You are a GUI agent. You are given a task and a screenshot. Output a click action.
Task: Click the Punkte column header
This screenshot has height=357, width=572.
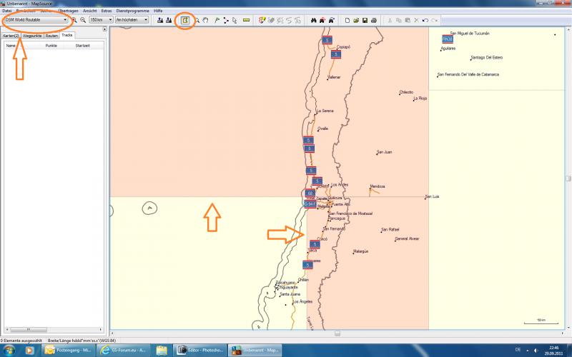[51, 45]
